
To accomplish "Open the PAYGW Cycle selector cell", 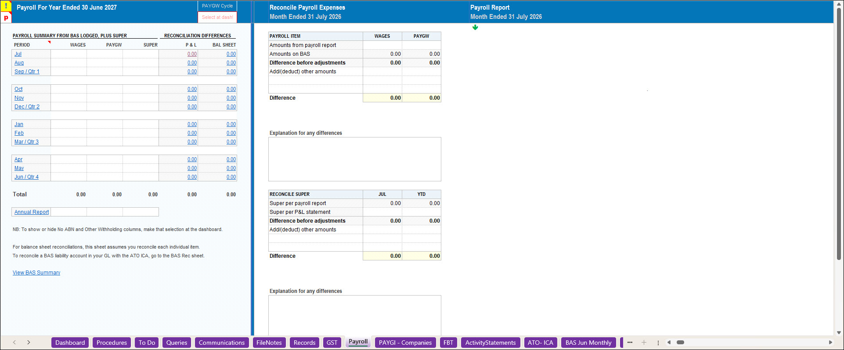I will pos(217,17).
